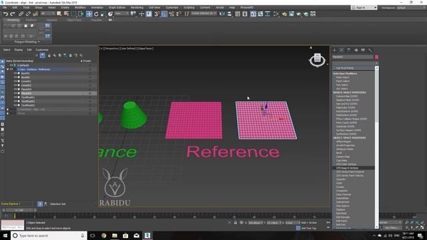Click the Use Pivot Point Center icon
The width and height of the screenshot is (427, 240).
point(133,13)
